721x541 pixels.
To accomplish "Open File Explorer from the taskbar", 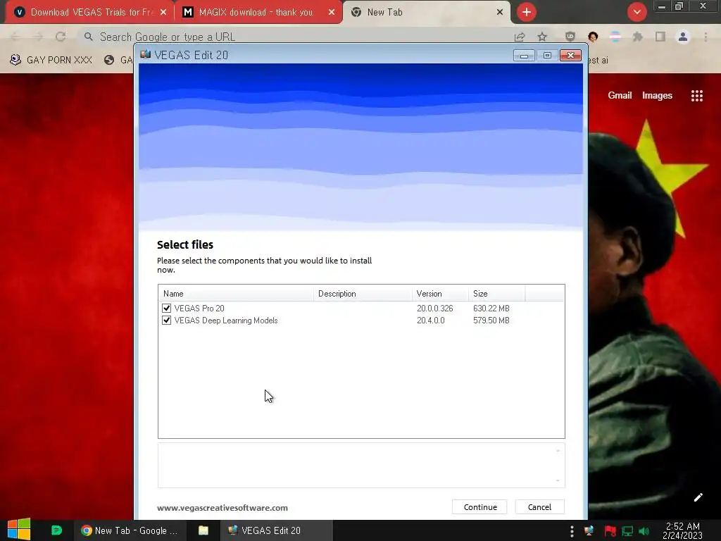I will tap(203, 530).
